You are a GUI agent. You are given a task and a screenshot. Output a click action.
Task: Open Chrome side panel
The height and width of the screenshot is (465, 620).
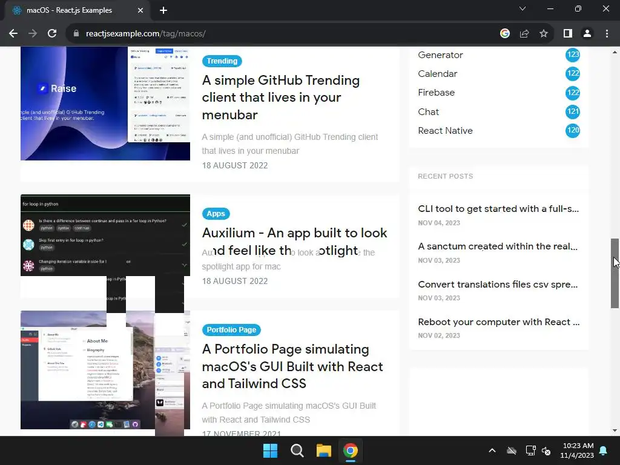(568, 34)
